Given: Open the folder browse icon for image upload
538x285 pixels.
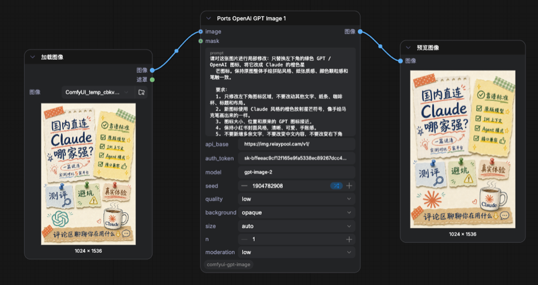Looking at the screenshot, I should (x=141, y=92).
